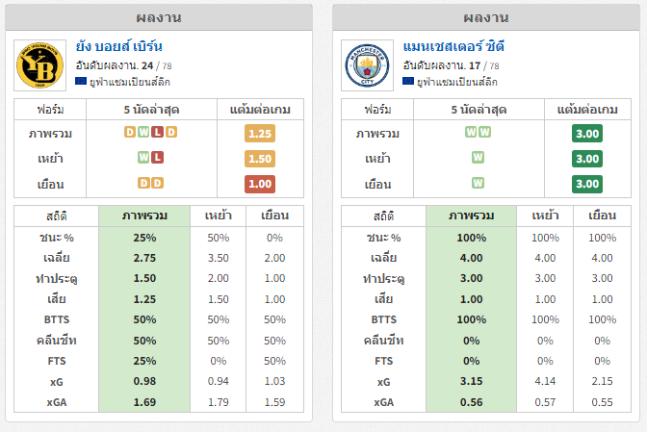The image size is (647, 432).
Task: Click the W badge in Manchester City เยือน form
Action: [478, 183]
